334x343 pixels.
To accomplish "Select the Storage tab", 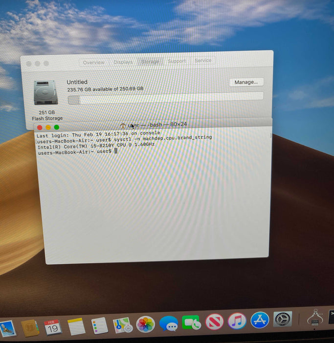I will pos(150,61).
